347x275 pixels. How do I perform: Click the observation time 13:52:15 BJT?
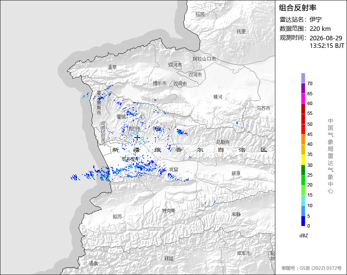tap(327, 46)
